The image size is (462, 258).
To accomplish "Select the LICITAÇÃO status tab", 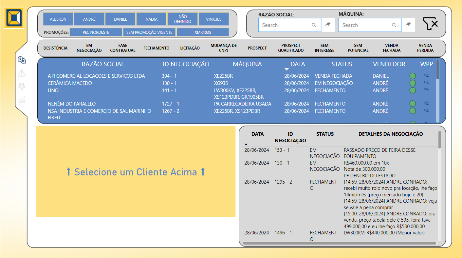I will pyautogui.click(x=190, y=48).
